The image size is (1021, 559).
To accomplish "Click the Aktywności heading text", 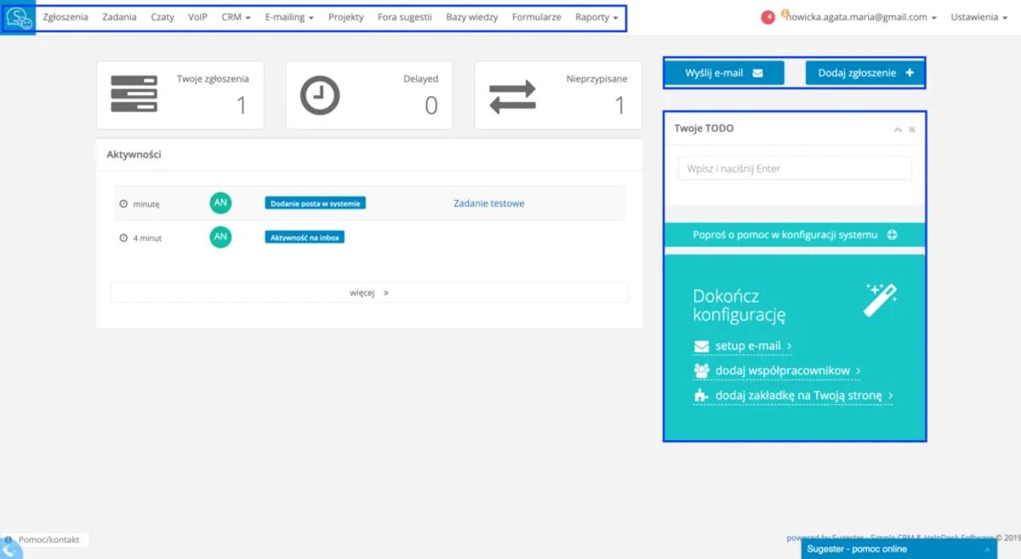I will (134, 155).
